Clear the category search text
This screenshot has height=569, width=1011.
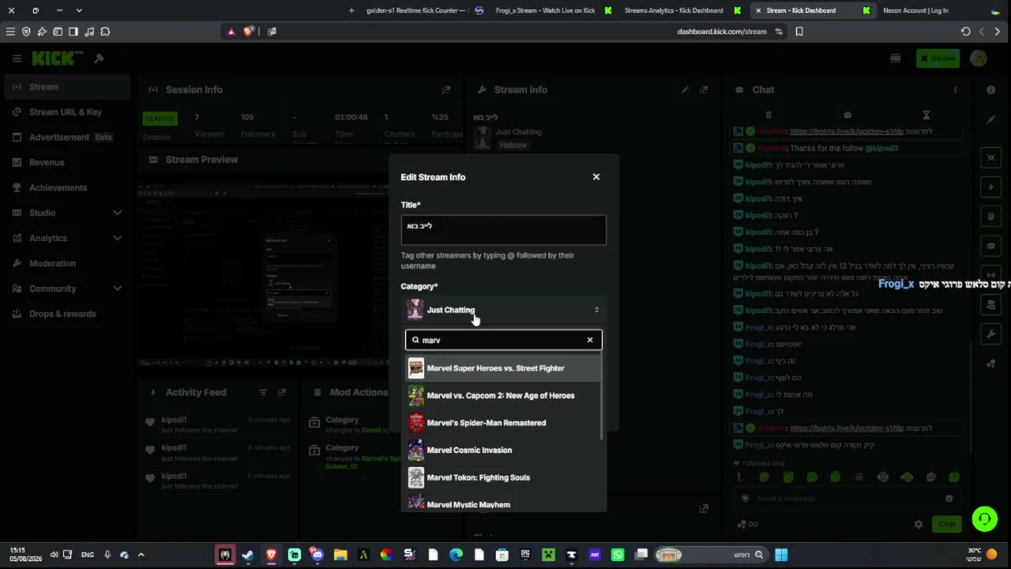click(589, 340)
